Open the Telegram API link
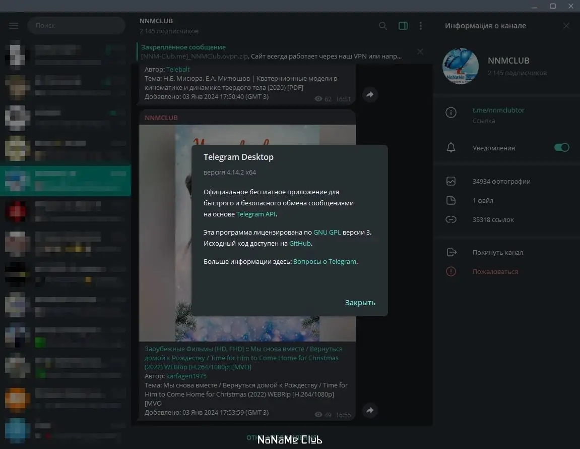 255,214
